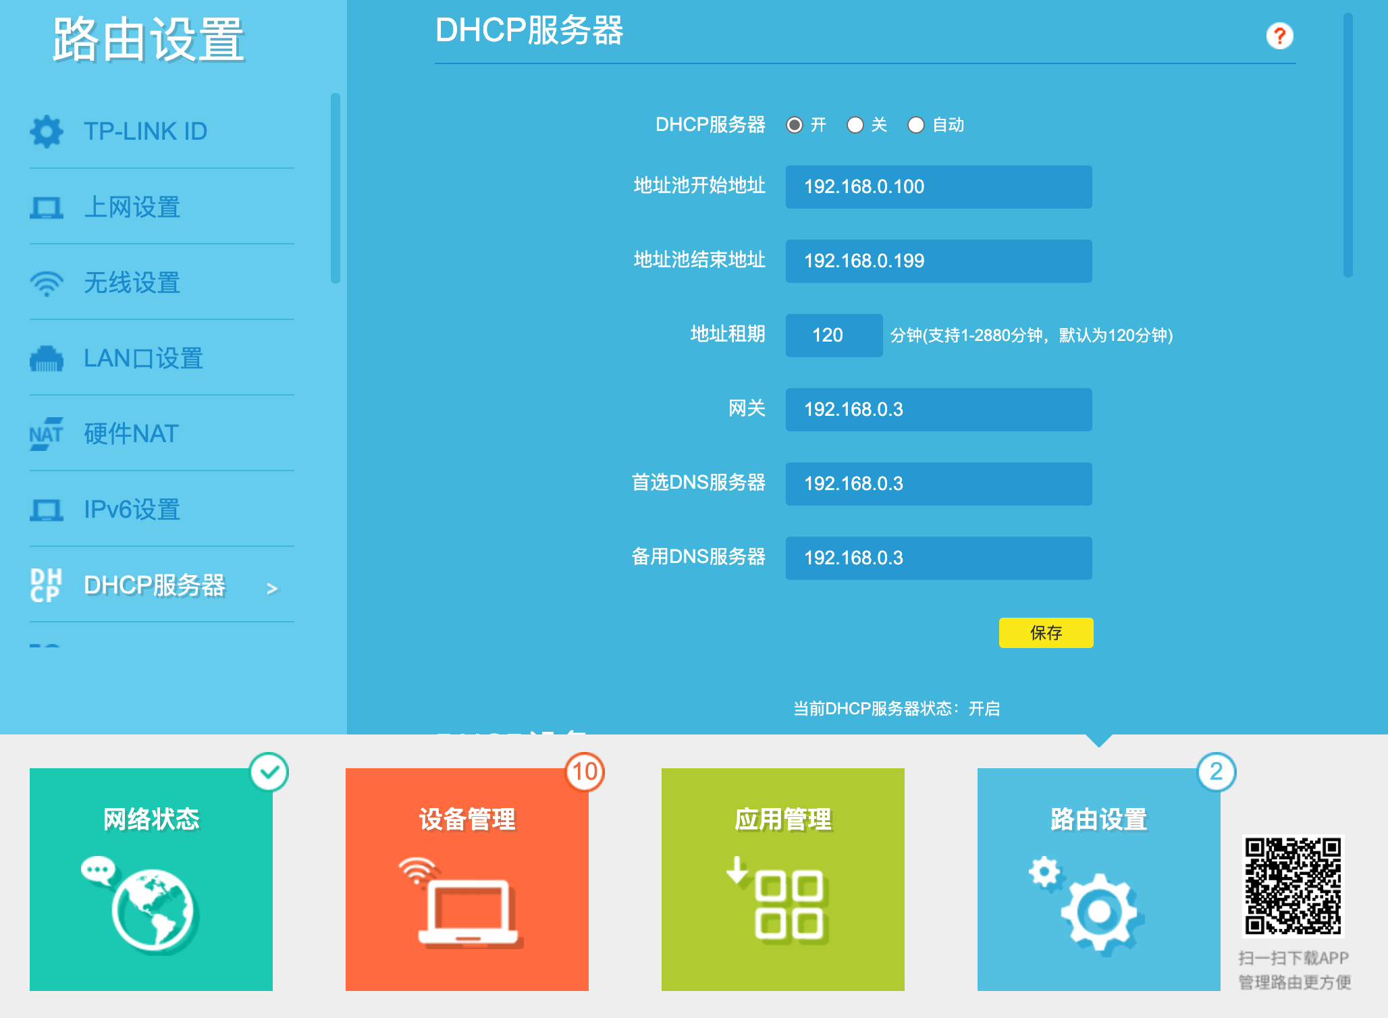This screenshot has height=1018, width=1388.
Task: Click the lease time 120 input field
Action: click(x=834, y=336)
